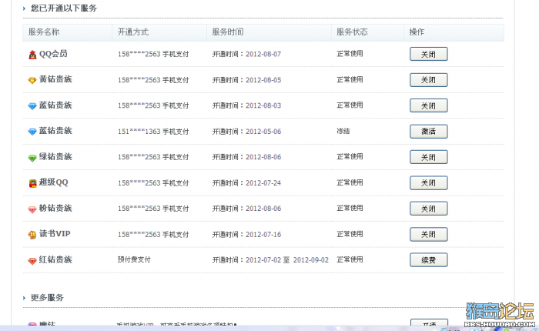Click the 粉钻贵族 service name
Image resolution: width=539 pixels, height=331 pixels.
tap(55, 208)
